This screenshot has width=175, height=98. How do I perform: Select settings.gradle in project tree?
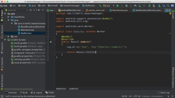28,59
